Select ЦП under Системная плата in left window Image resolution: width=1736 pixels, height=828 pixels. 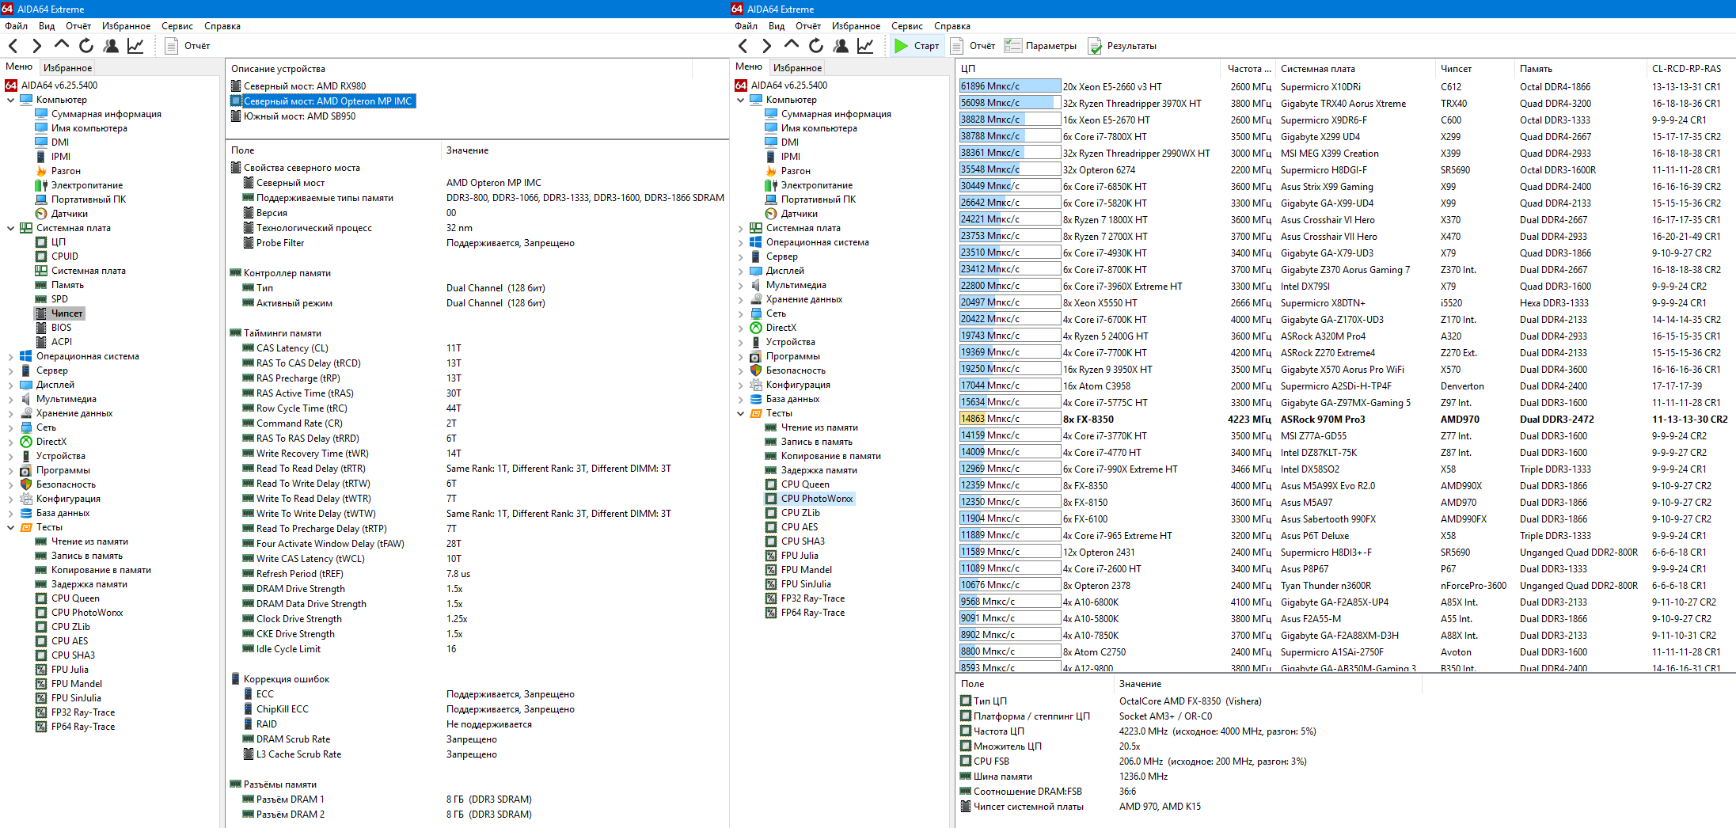[x=59, y=242]
